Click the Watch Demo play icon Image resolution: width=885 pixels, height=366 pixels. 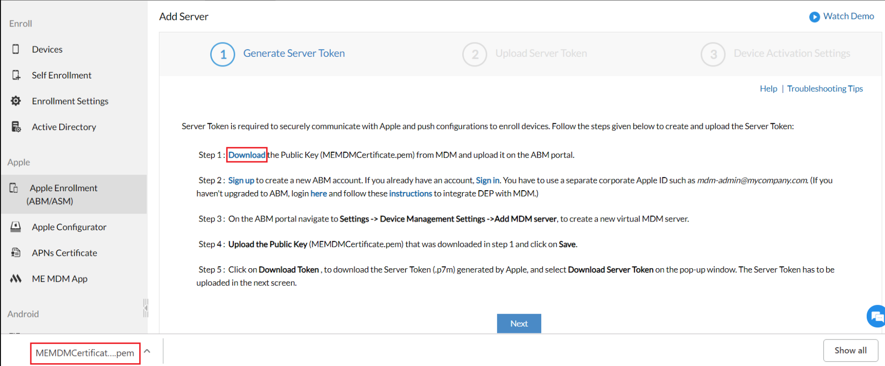coord(814,17)
